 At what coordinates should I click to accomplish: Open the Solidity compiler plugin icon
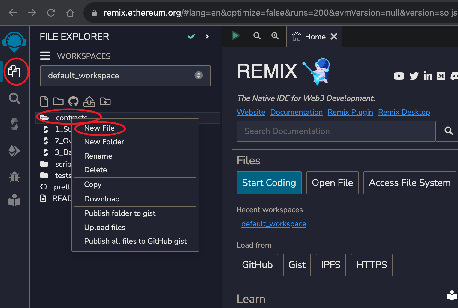point(14,124)
